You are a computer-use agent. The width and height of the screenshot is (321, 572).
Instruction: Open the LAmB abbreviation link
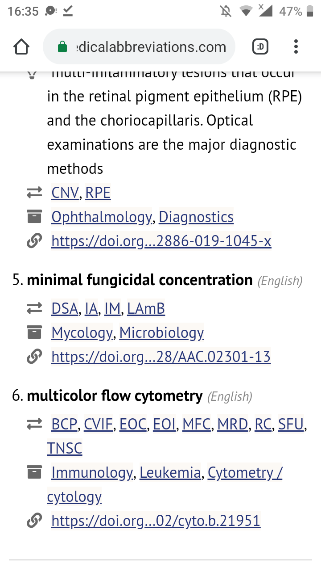click(x=146, y=308)
